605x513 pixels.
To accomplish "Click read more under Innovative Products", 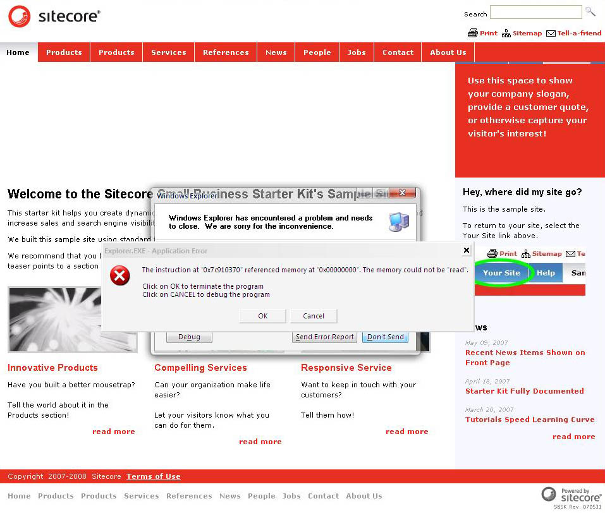I will [x=113, y=432].
